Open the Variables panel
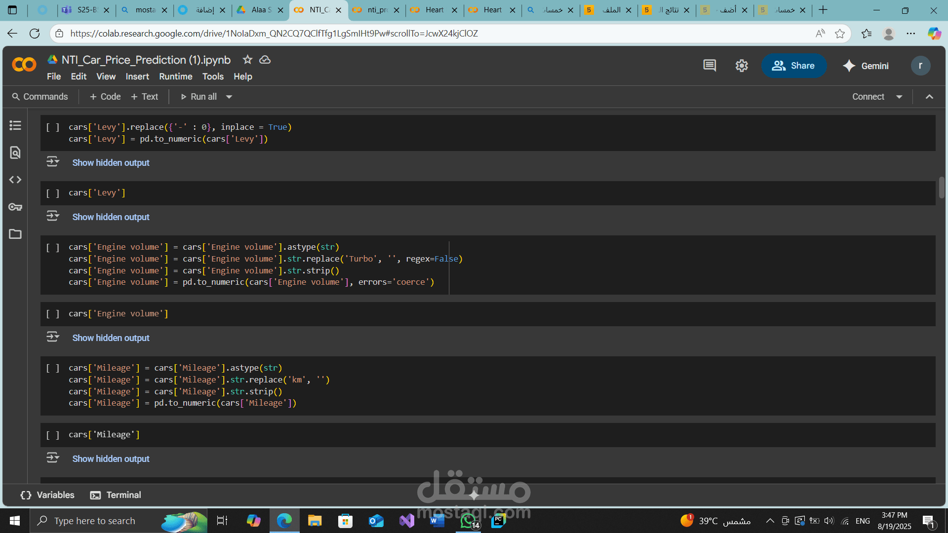The height and width of the screenshot is (533, 948). [x=47, y=495]
